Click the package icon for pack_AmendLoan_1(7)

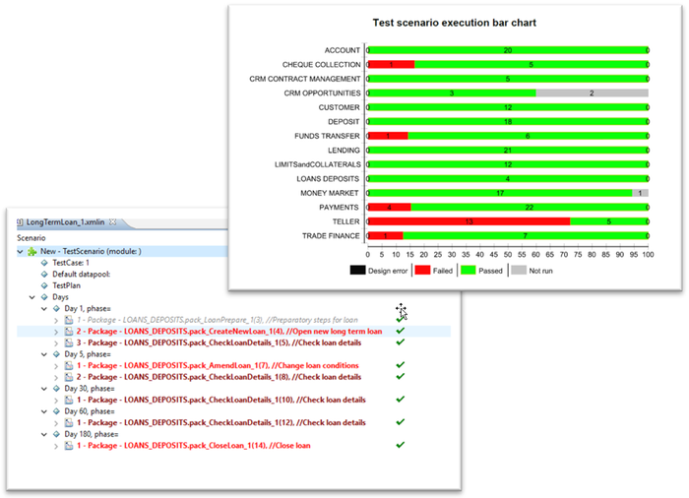(68, 365)
